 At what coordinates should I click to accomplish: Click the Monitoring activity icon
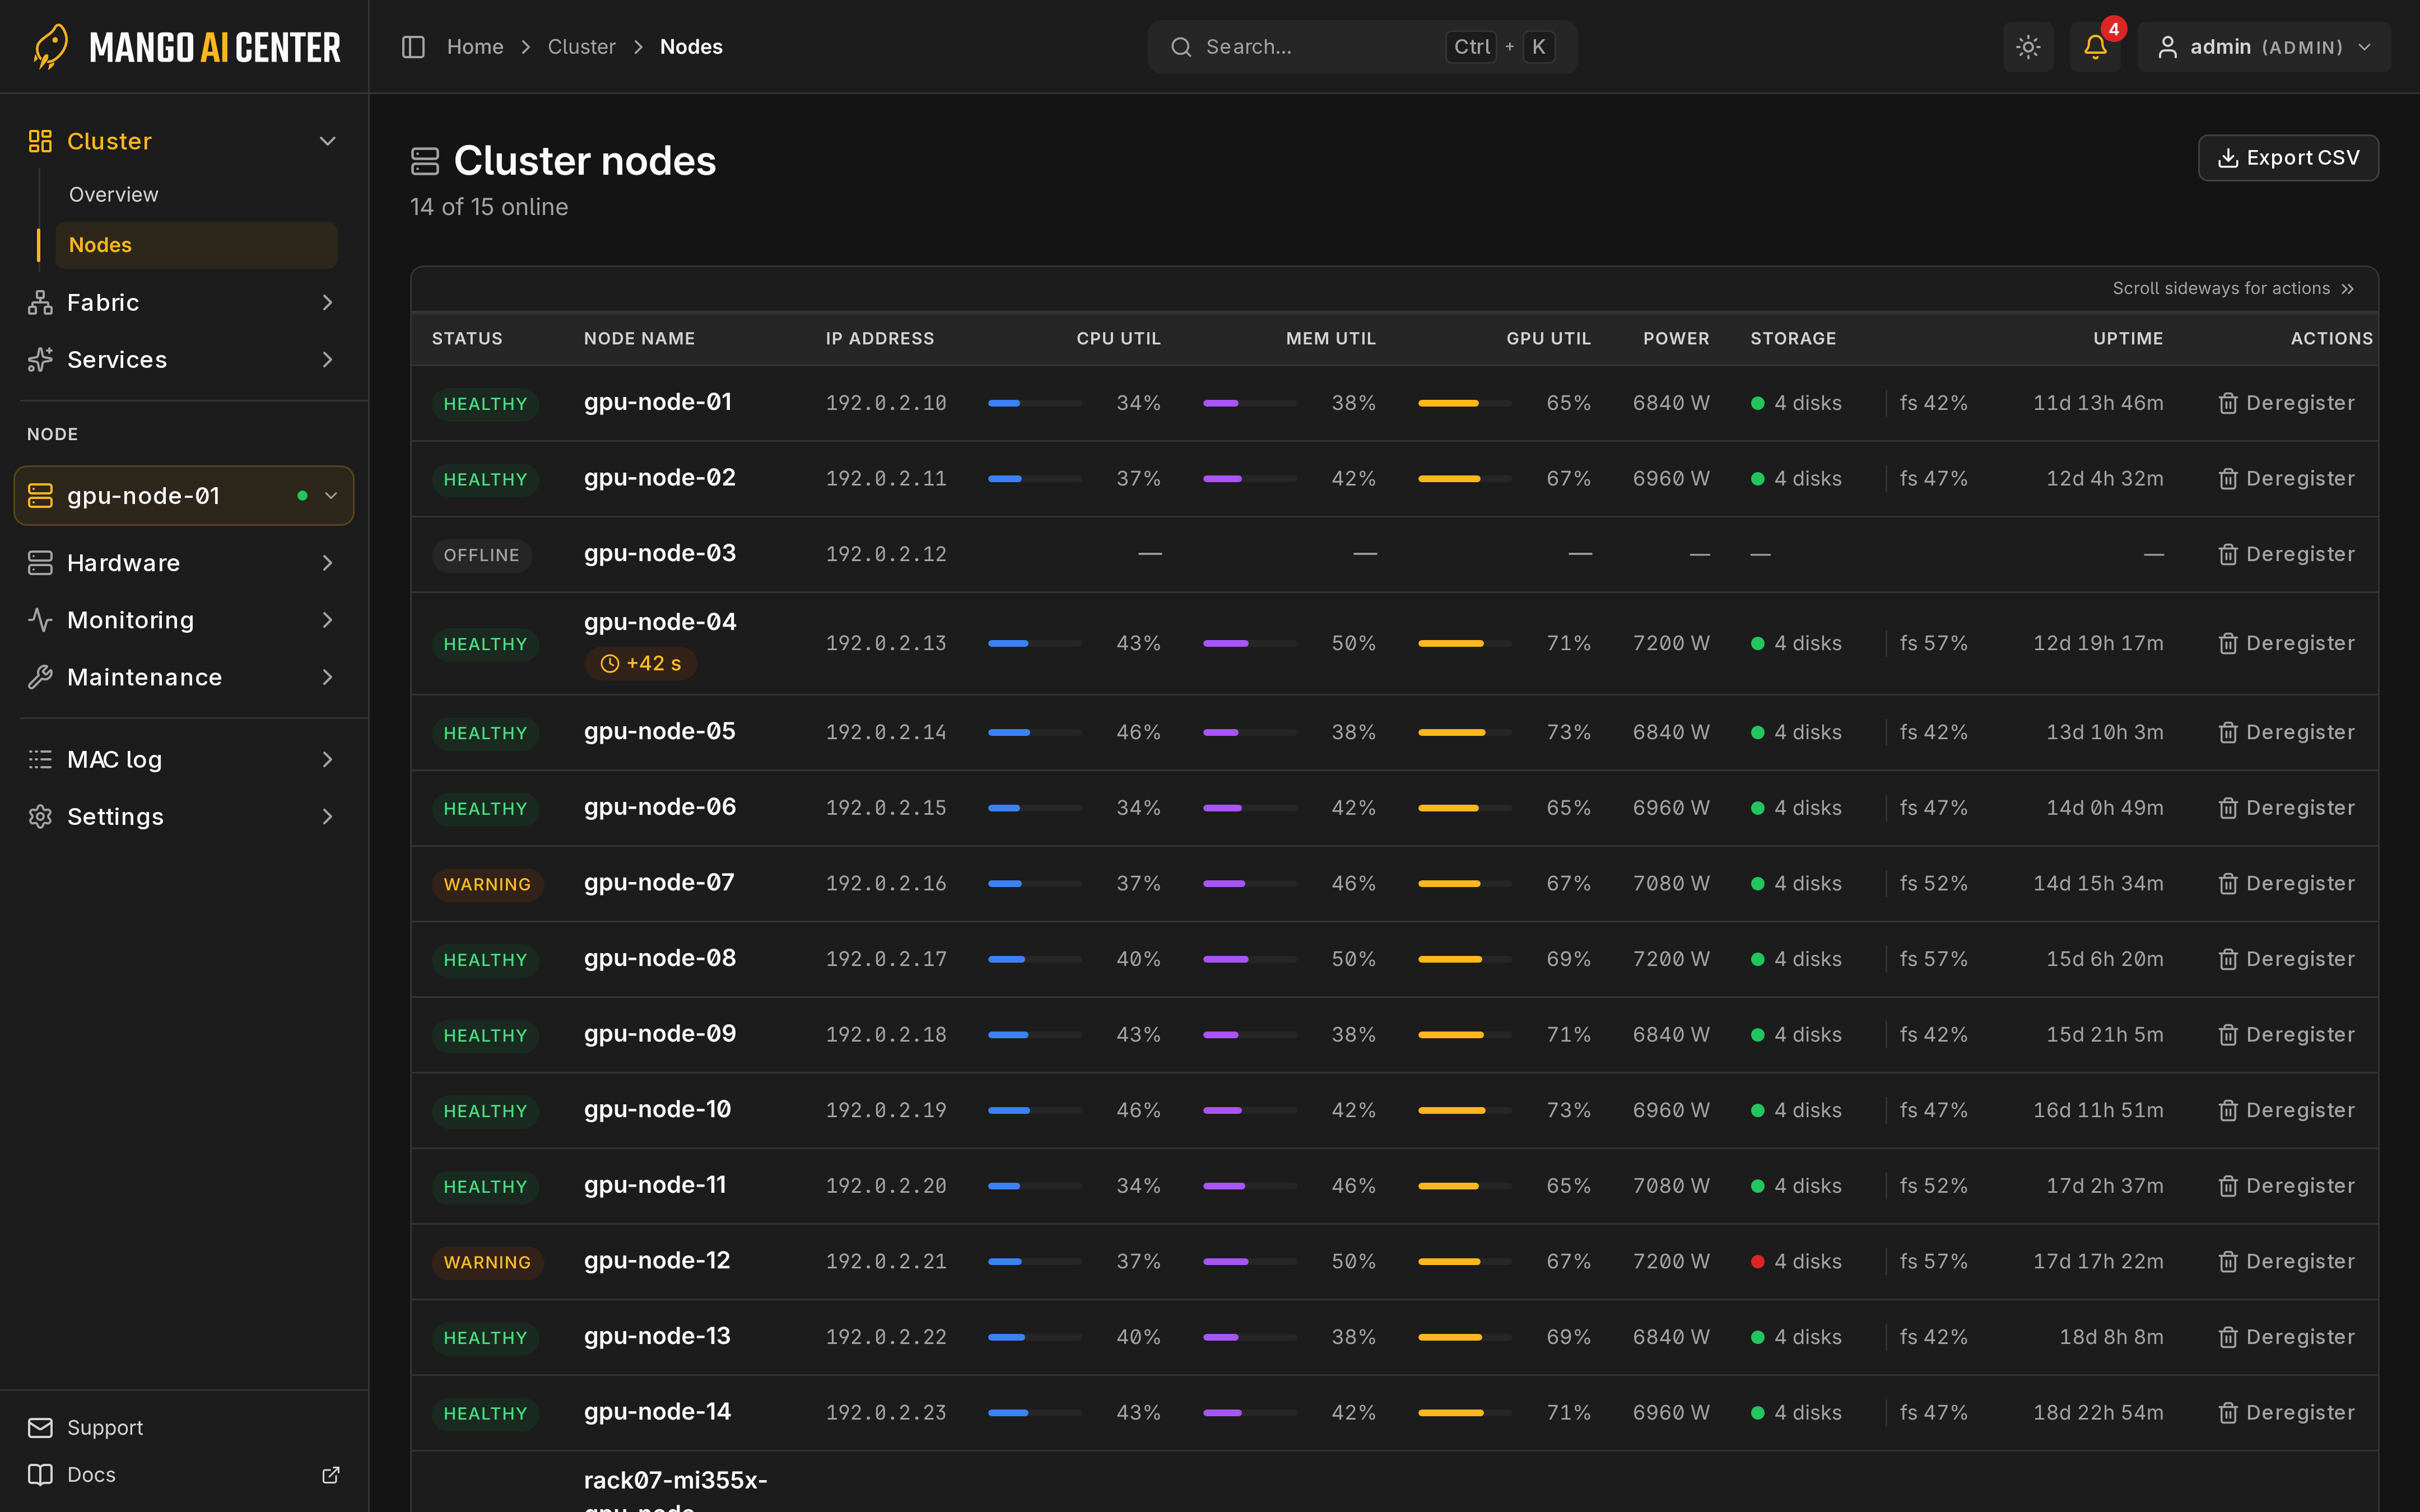(40, 620)
